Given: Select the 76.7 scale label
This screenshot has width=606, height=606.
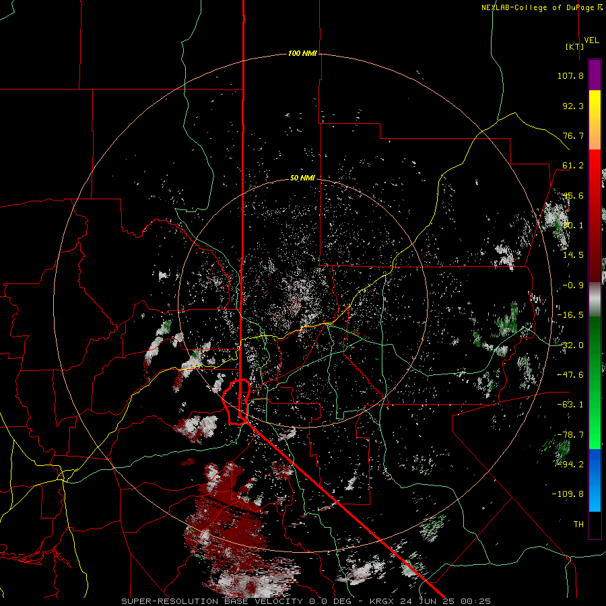Looking at the screenshot, I should pos(573,135).
